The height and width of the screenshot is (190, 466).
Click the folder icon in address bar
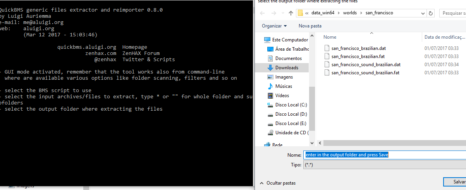click(x=300, y=13)
